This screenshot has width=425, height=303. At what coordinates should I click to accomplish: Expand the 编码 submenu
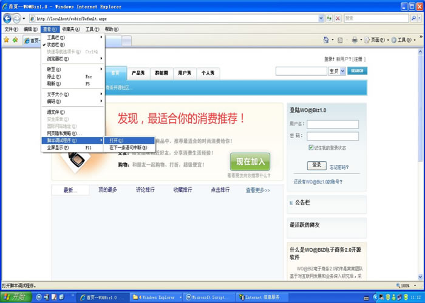73,101
